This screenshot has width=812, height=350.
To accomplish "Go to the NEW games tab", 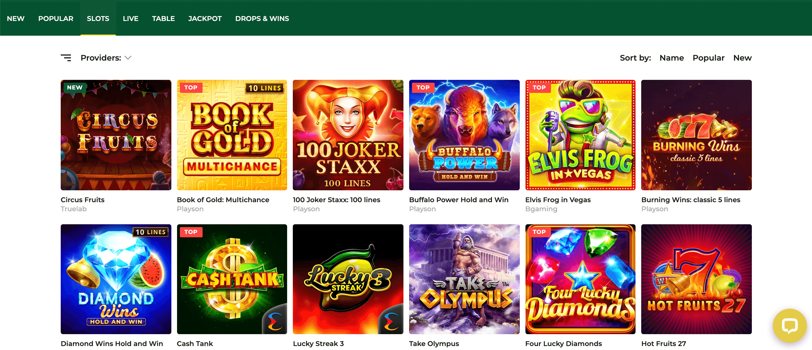I will point(15,19).
